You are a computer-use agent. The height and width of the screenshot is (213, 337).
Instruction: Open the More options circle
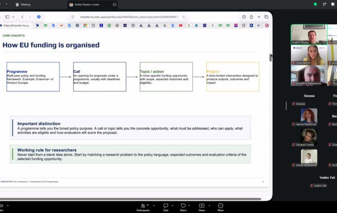221,206
